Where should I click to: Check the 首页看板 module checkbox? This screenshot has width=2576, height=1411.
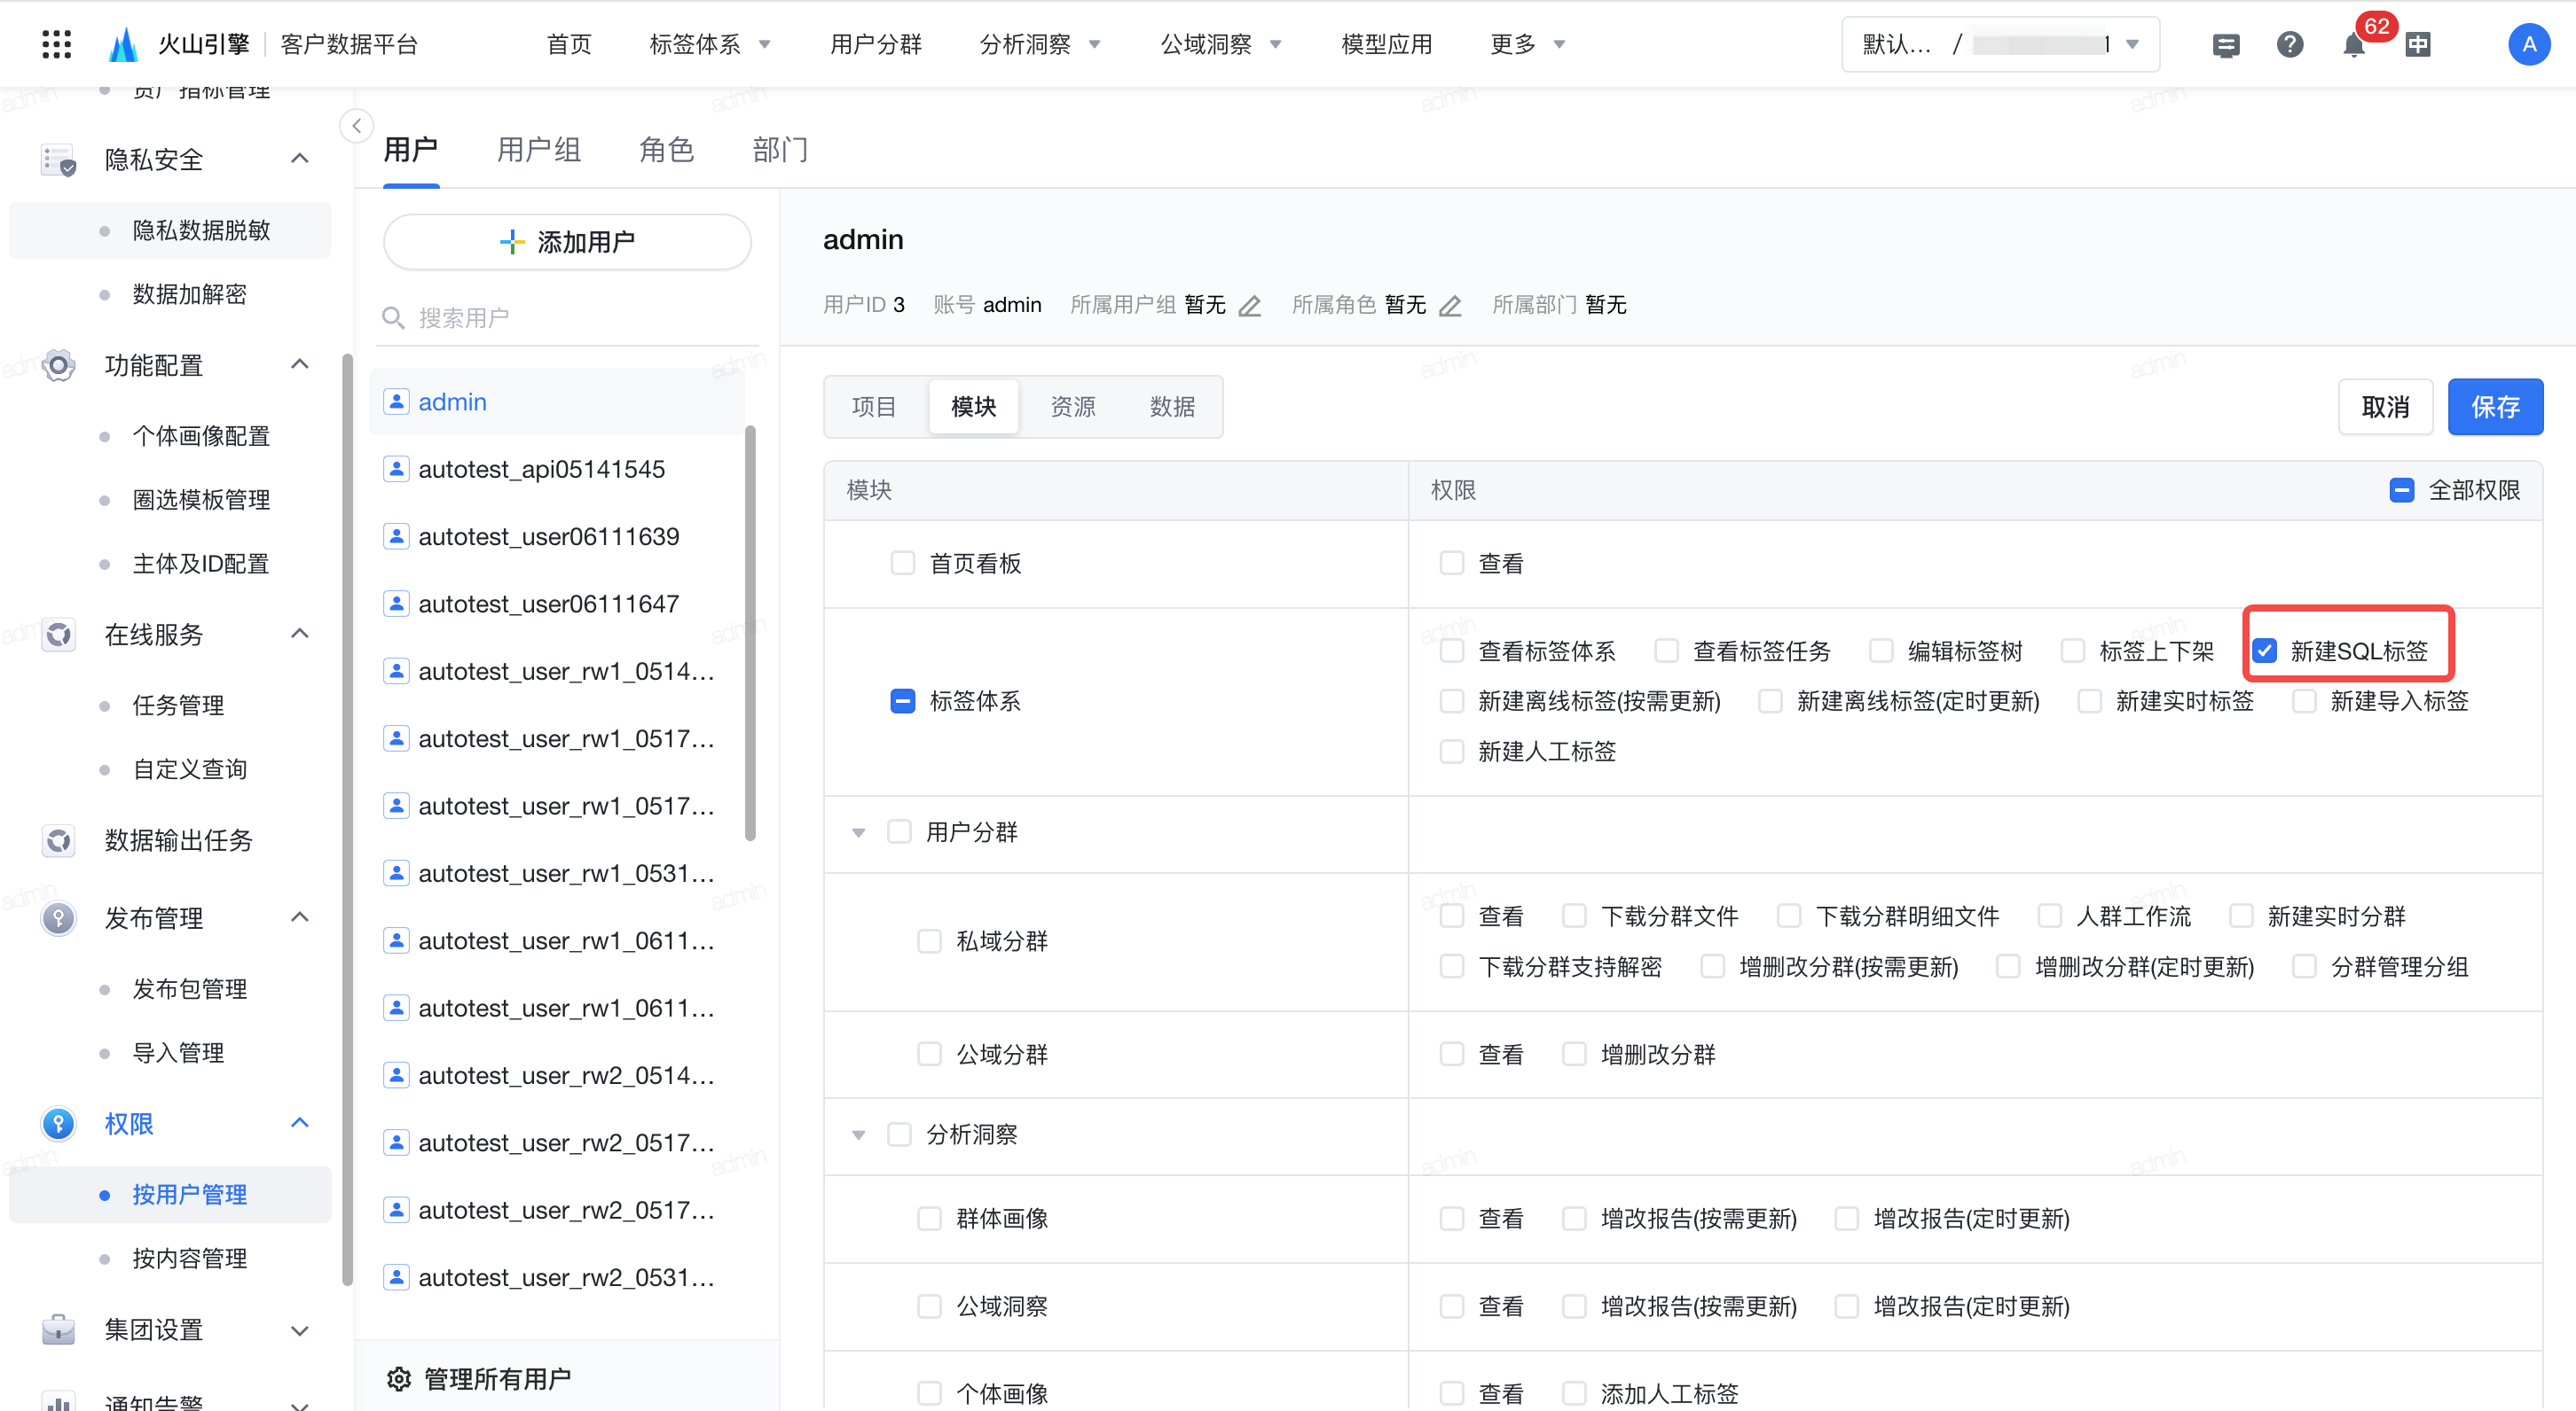(903, 564)
